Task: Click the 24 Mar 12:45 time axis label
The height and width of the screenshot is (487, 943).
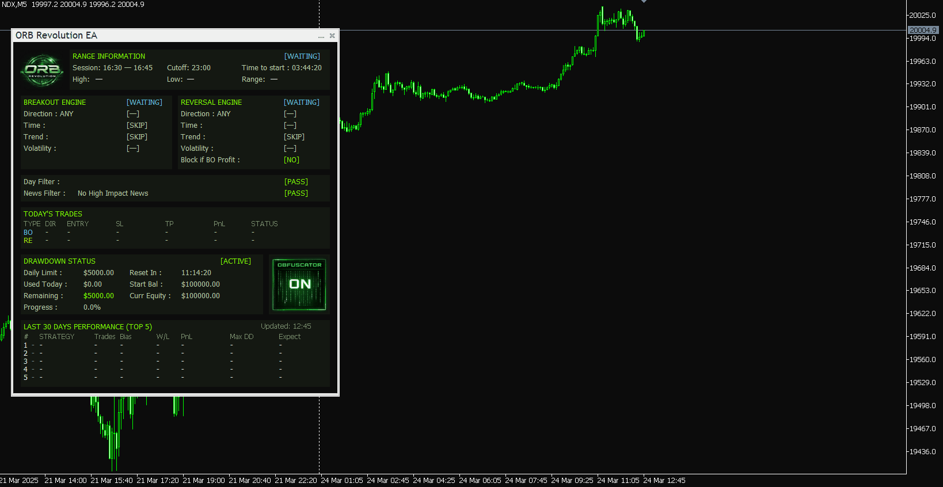Action: (x=664, y=481)
